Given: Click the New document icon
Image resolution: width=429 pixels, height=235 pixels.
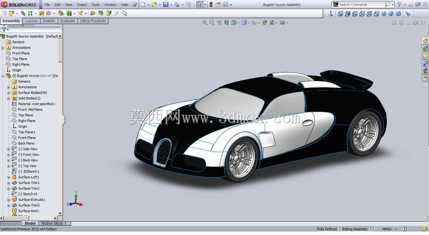Looking at the screenshot, I should click(x=143, y=4).
